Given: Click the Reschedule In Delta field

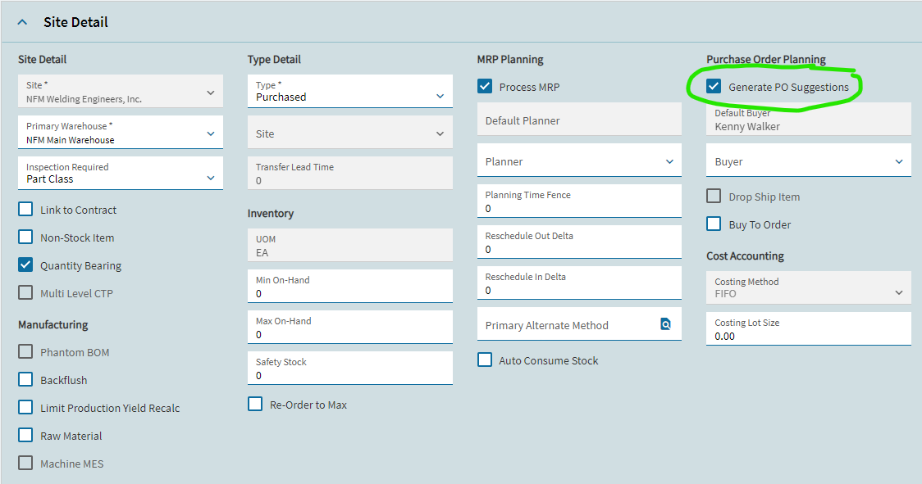Looking at the screenshot, I should tap(579, 283).
